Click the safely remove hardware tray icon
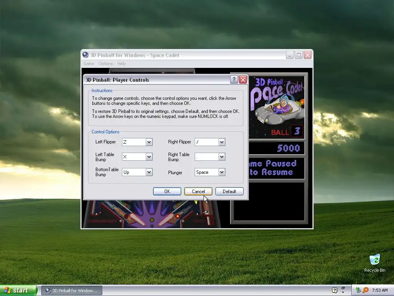The width and height of the screenshot is (394, 296). point(358,290)
